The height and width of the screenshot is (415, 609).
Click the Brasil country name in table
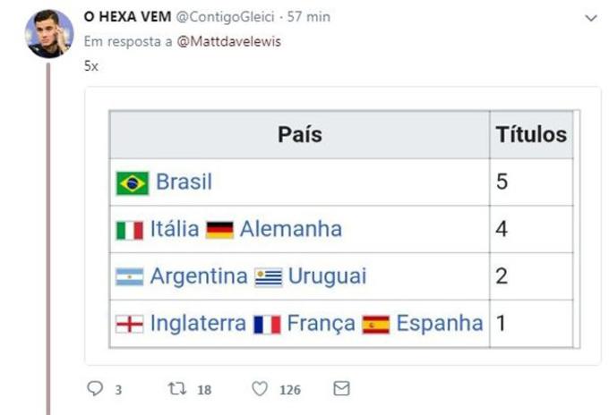184,182
